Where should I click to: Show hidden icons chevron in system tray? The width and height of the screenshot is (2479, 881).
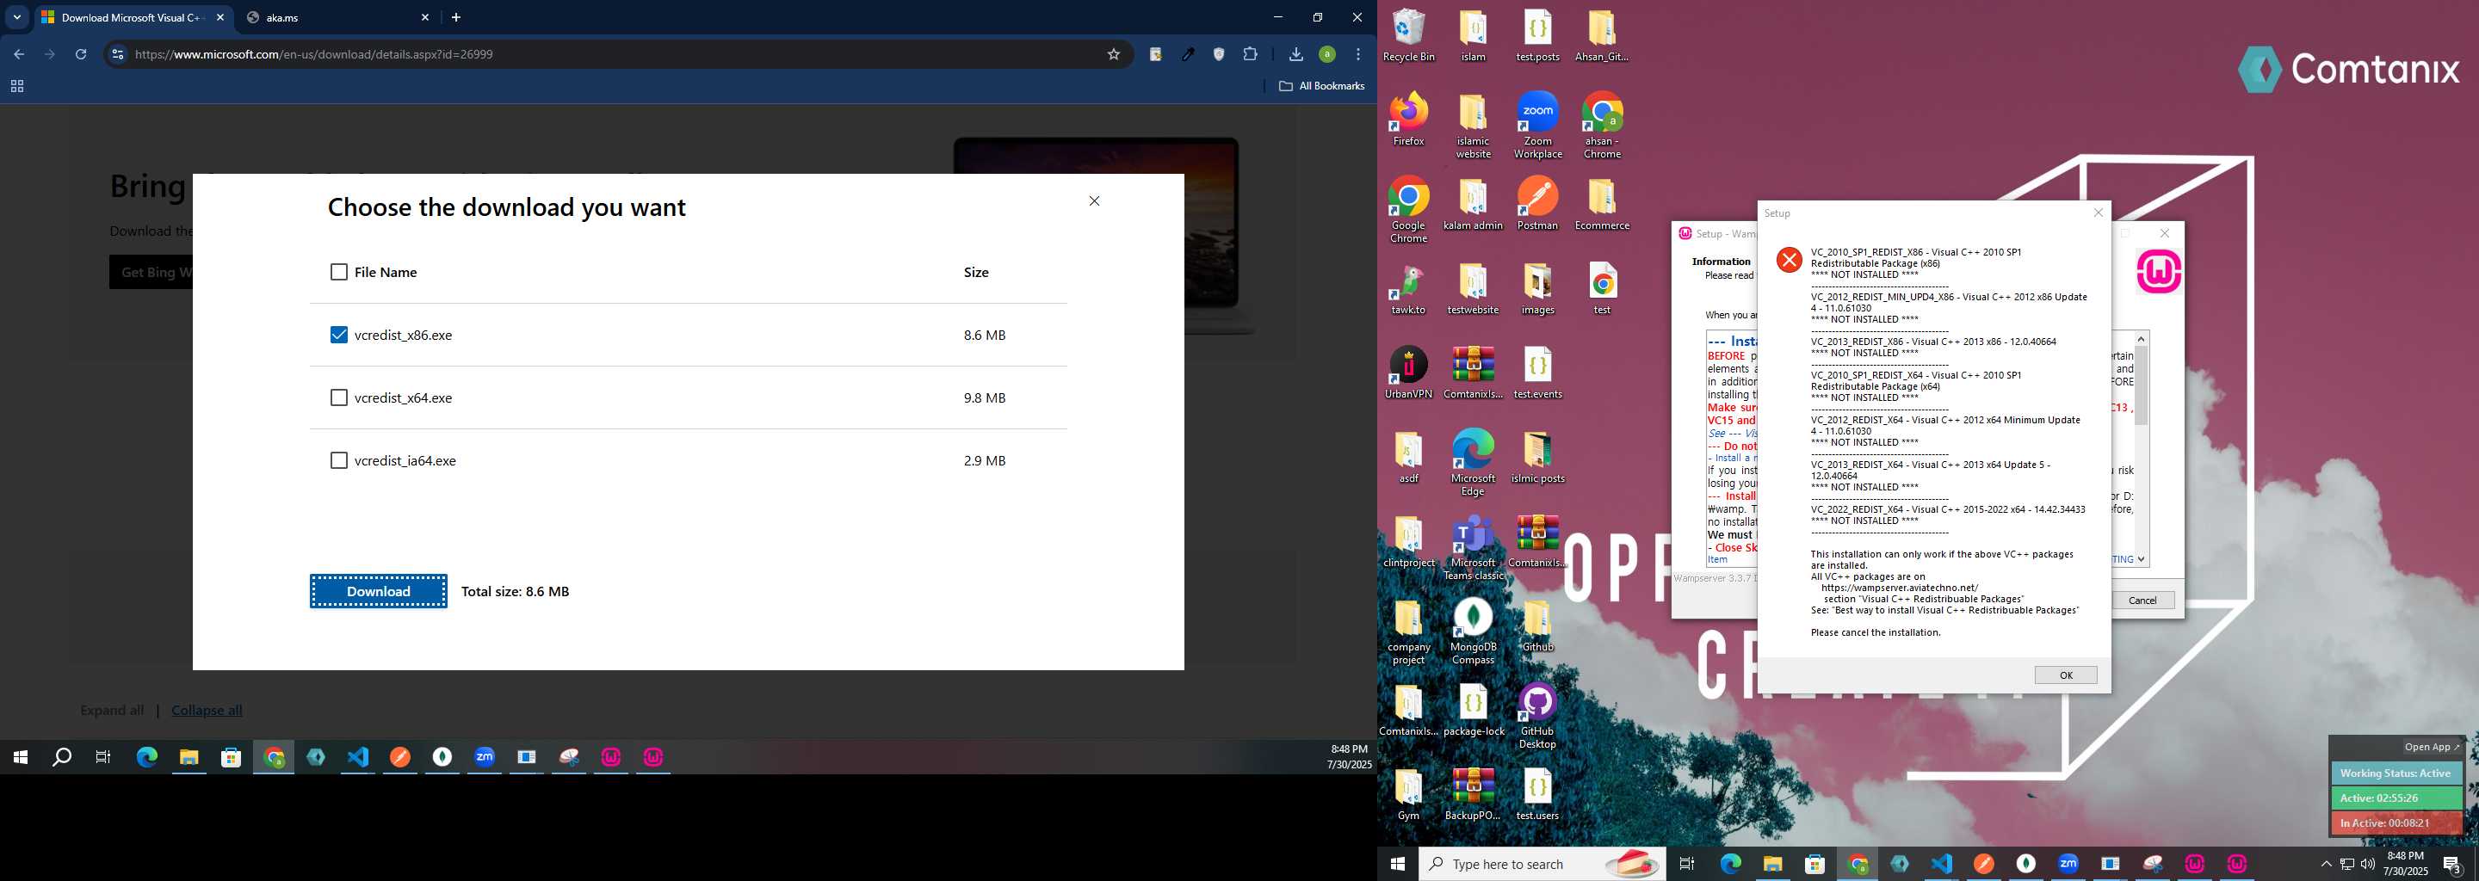2326,864
